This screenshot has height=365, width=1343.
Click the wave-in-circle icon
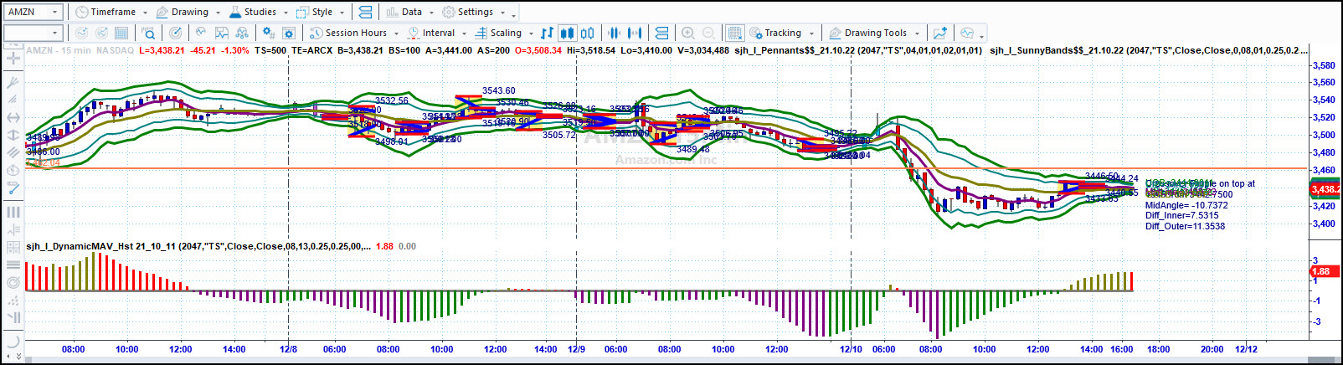[201, 33]
